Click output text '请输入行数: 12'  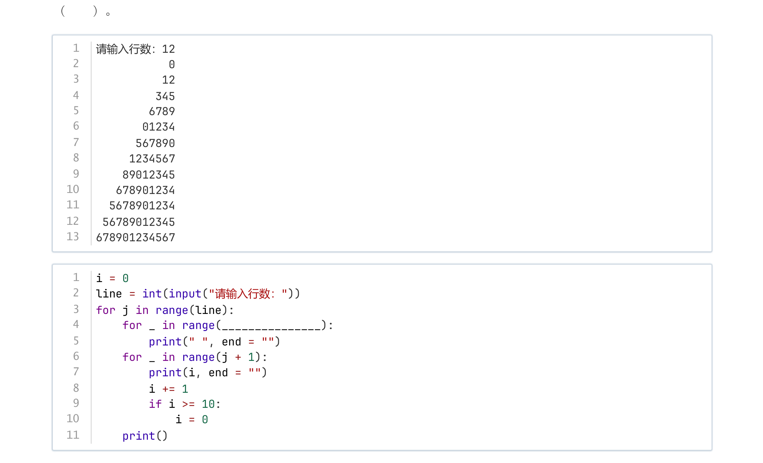click(136, 49)
